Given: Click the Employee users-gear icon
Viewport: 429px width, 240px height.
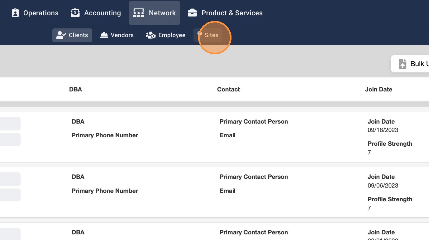Looking at the screenshot, I should [151, 35].
